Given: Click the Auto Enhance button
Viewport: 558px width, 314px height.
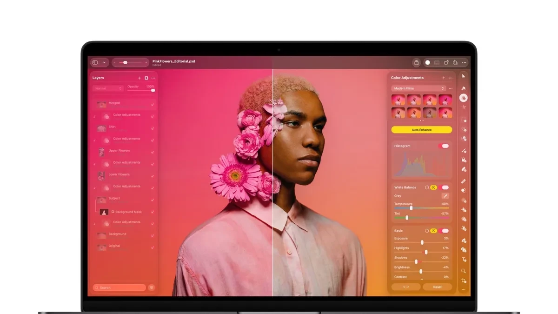Looking at the screenshot, I should tap(422, 130).
